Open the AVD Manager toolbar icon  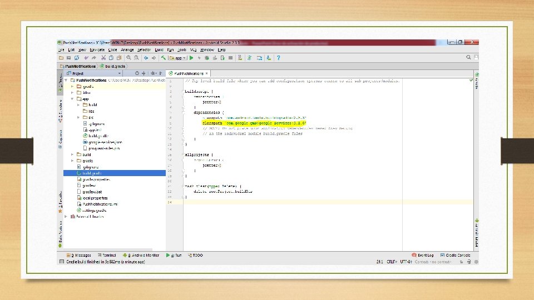click(x=240, y=58)
